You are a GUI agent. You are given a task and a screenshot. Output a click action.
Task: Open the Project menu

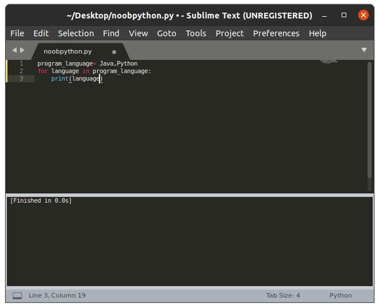[229, 33]
